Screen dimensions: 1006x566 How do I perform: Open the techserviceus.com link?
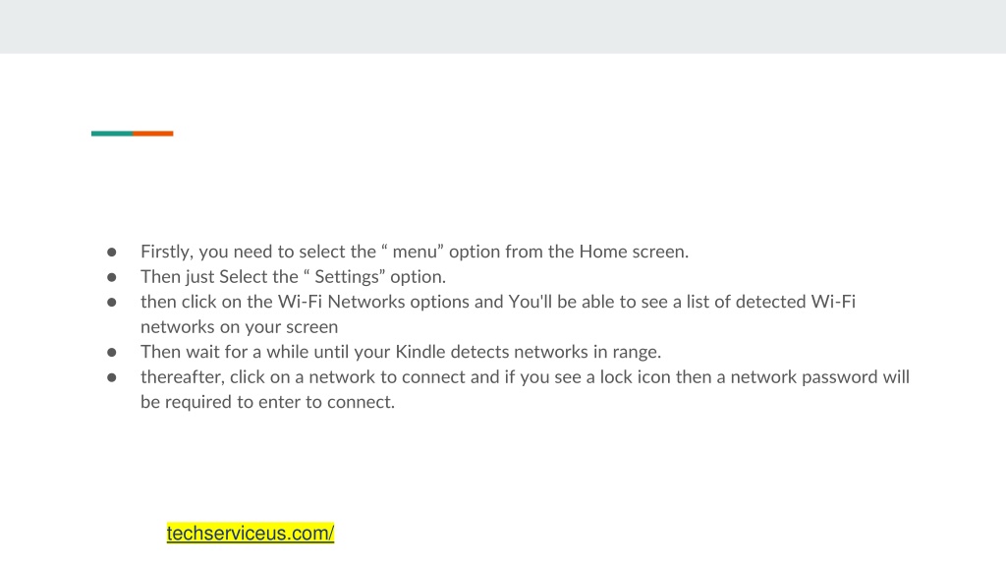251,533
